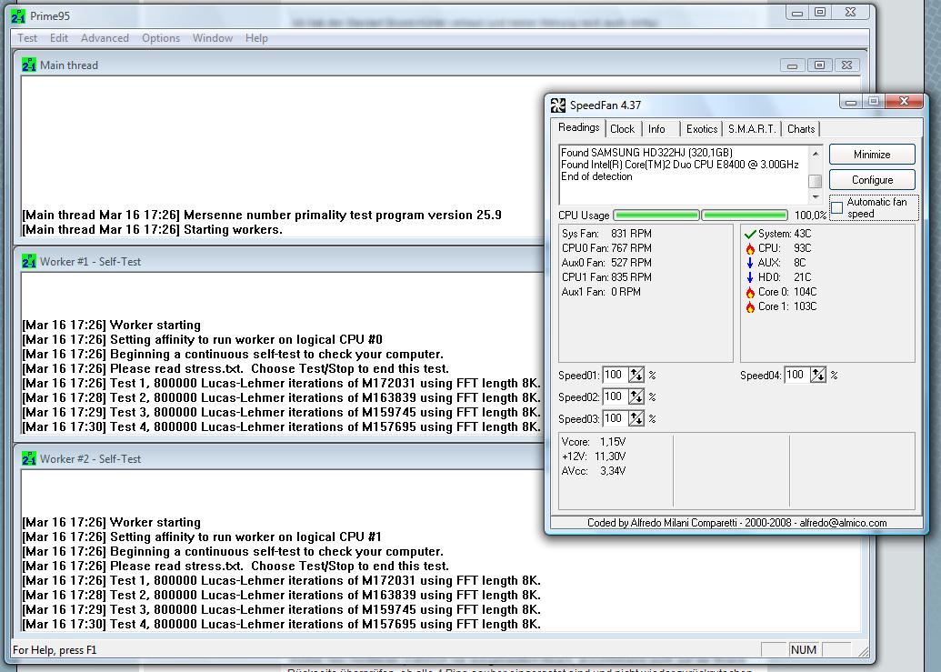Image resolution: width=941 pixels, height=672 pixels.
Task: Open the Help menu in Prime95
Action: (x=256, y=38)
